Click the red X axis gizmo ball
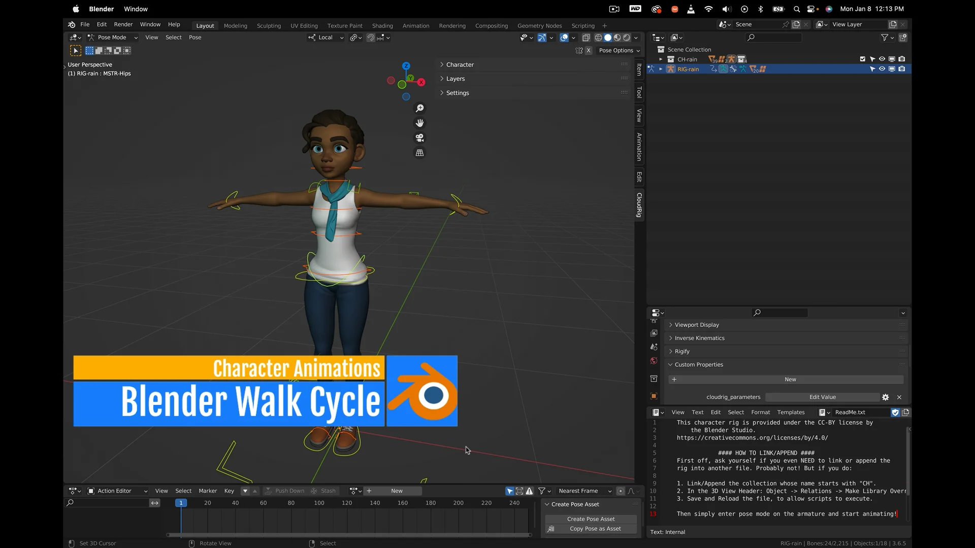This screenshot has height=548, width=975. (421, 82)
